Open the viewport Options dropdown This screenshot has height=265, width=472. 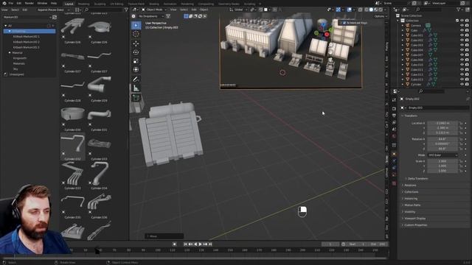[381, 16]
